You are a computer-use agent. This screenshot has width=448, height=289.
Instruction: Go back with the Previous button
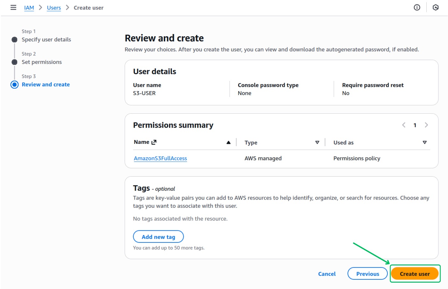pos(368,274)
